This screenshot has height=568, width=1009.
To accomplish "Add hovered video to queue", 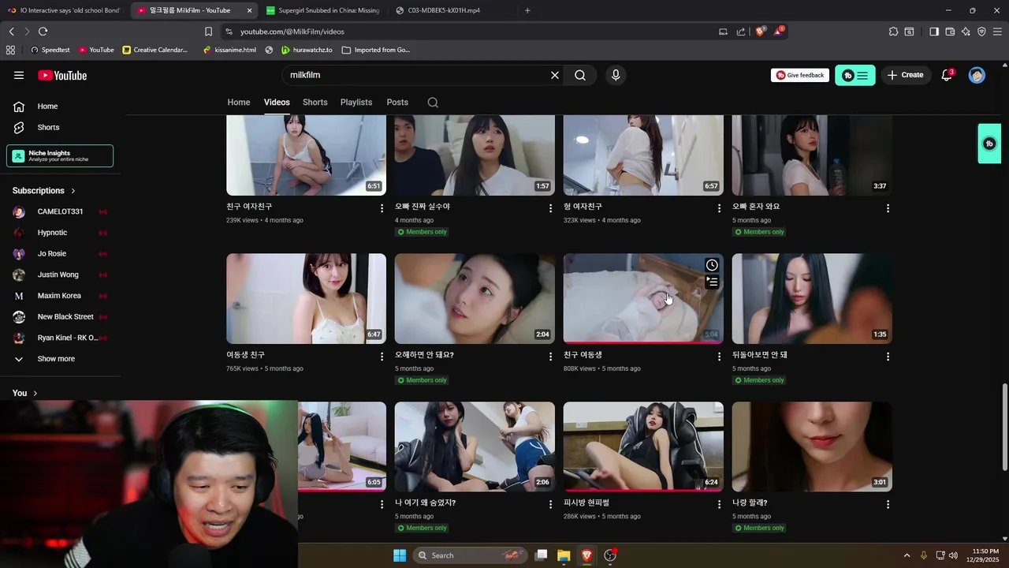I will (x=712, y=282).
